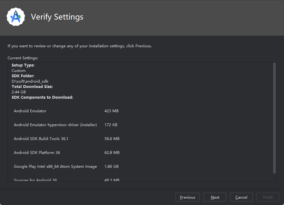Cancel the setup wizard
284x205 pixels.
(241, 197)
